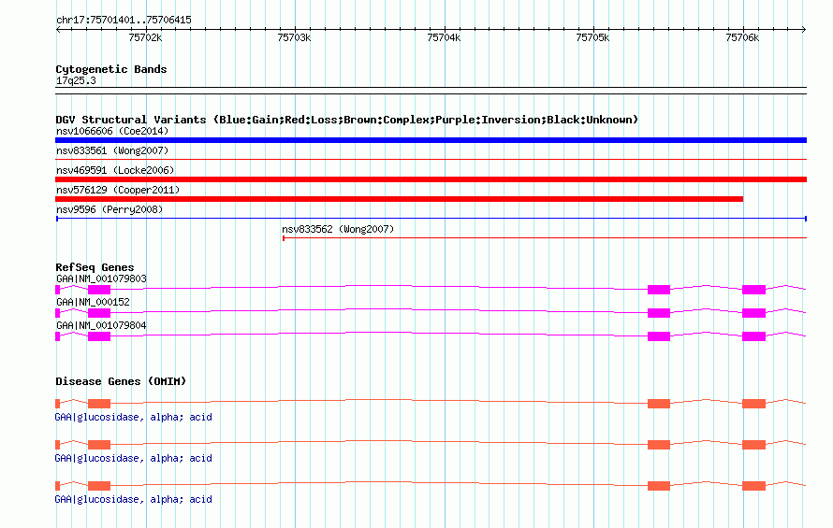This screenshot has width=833, height=528.
Task: Click GAA|NM_001079804 exon left of 75702k
Action: (x=99, y=335)
